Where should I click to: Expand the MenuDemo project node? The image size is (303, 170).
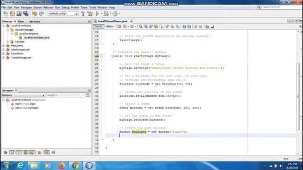click(3, 46)
